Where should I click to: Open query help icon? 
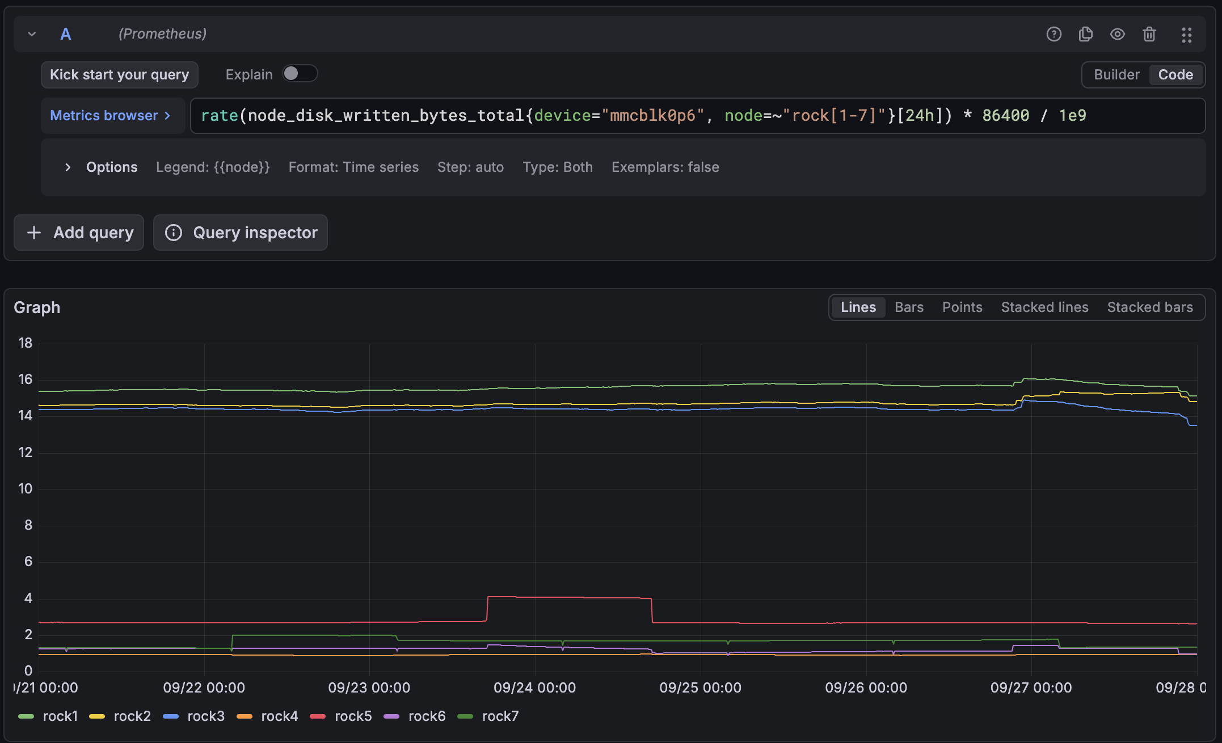(x=1054, y=34)
